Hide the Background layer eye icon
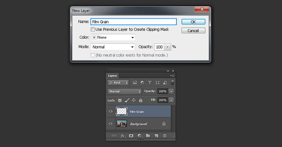282x147 pixels. point(110,123)
